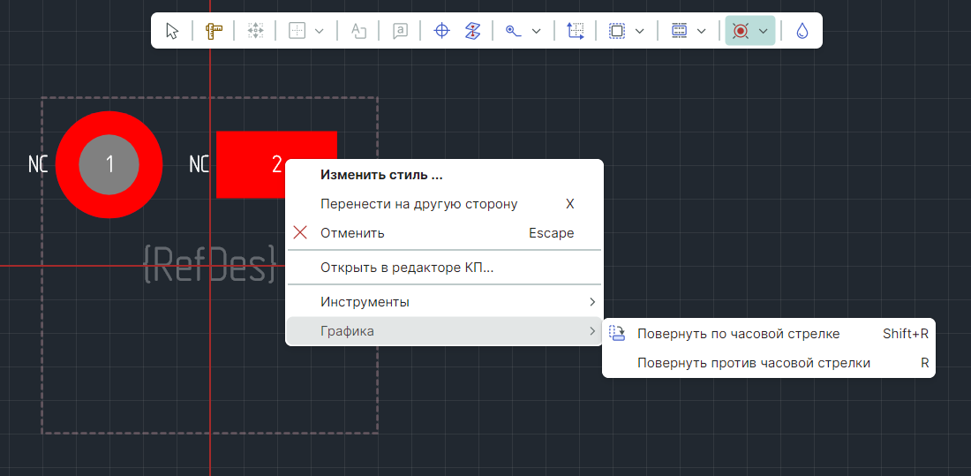Toggle the highlighted red pad tool

[x=740, y=30]
